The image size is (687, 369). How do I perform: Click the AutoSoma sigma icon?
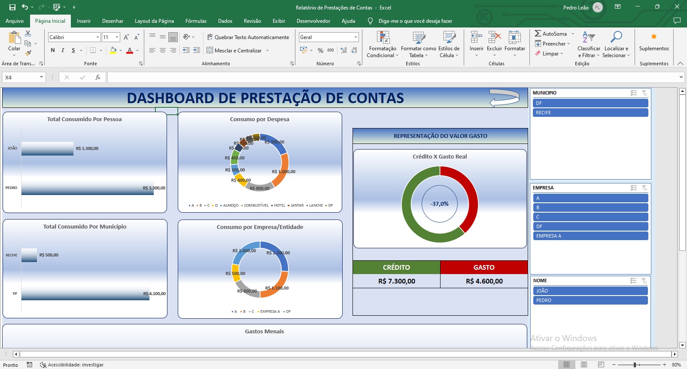pos(538,34)
